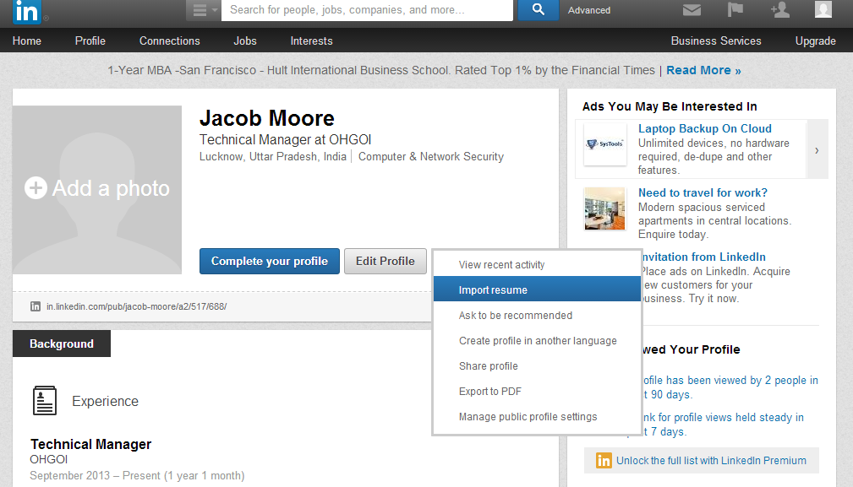853x487 pixels.
Task: Open Invitation from LinkedIn ad link
Action: [x=703, y=257]
